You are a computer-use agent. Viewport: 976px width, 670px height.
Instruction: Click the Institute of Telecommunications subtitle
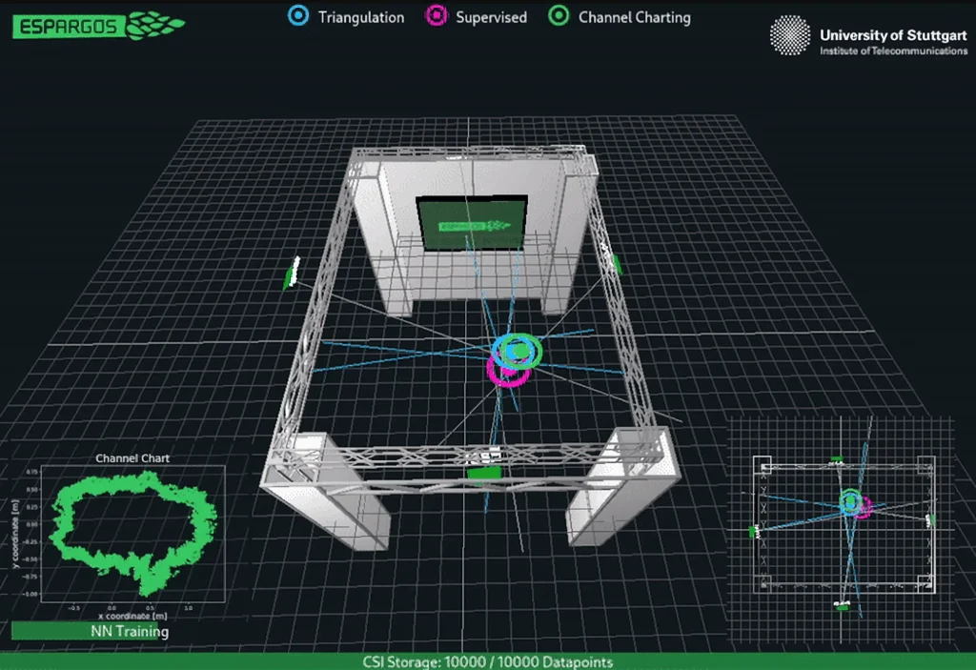coord(893,51)
